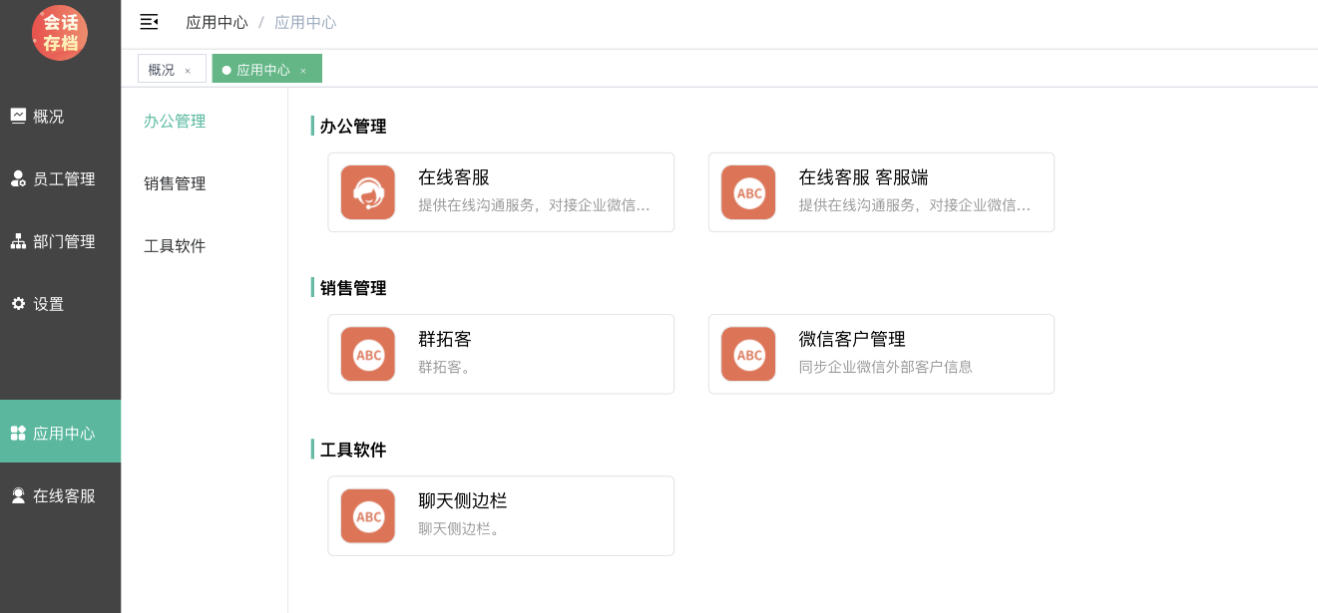The image size is (1318, 613).
Task: Close the 概况 tab
Action: (x=188, y=71)
